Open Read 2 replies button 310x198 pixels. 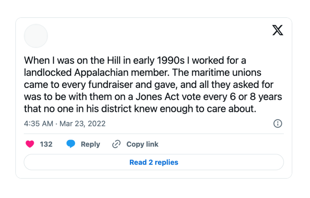[x=154, y=162]
